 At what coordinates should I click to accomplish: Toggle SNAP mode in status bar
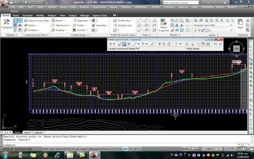(x=52, y=149)
